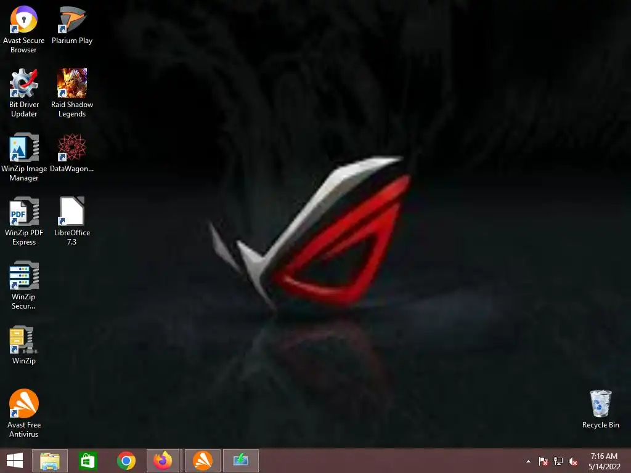Screen dimensions: 631x473
Task: Switch to Firefox in the taskbar
Action: tap(163, 461)
